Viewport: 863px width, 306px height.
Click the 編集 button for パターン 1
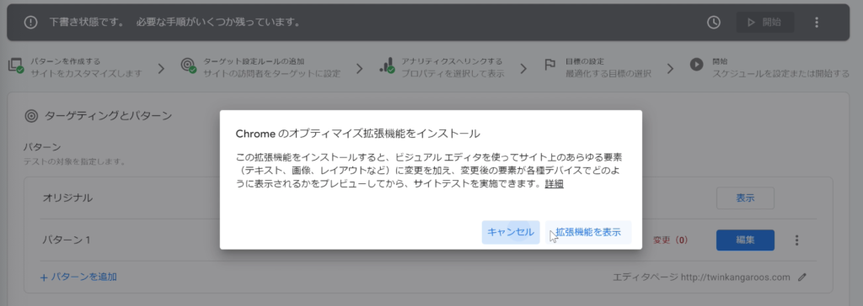pos(745,240)
